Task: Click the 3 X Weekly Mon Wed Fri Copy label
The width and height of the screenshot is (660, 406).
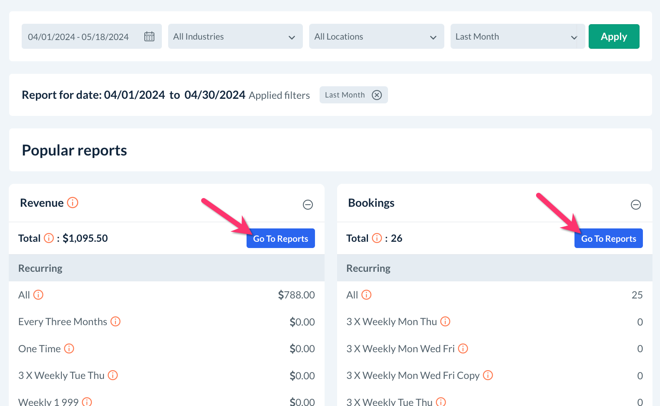Action: [413, 376]
